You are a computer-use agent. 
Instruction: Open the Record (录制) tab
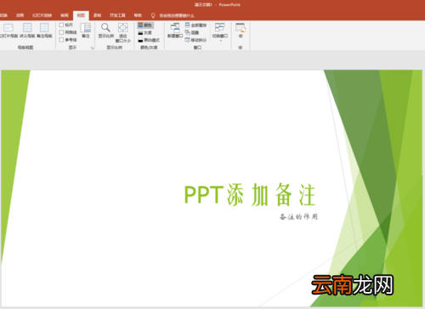tap(98, 15)
